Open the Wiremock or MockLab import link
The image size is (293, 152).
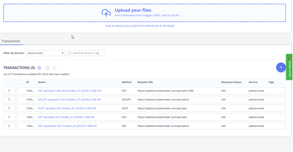pos(140,26)
